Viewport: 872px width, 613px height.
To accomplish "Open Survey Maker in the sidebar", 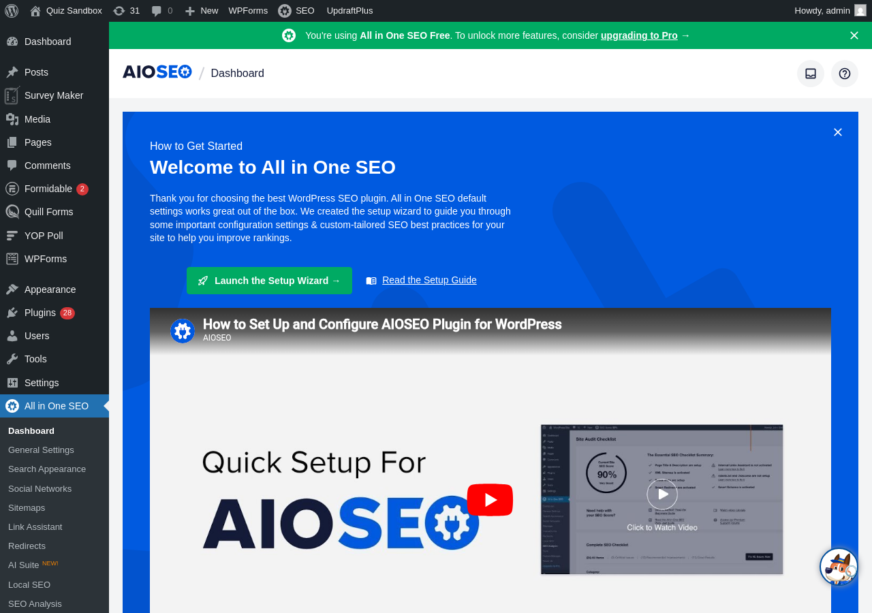I will click(54, 95).
